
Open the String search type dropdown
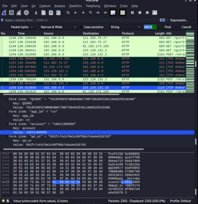click(x=125, y=27)
